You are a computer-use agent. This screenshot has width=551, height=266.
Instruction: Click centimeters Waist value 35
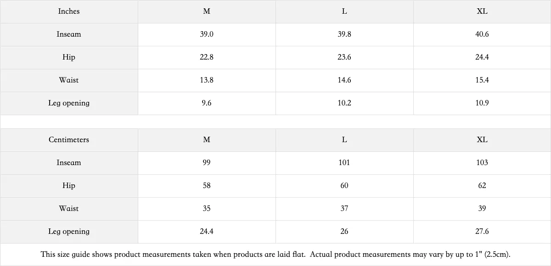(207, 209)
